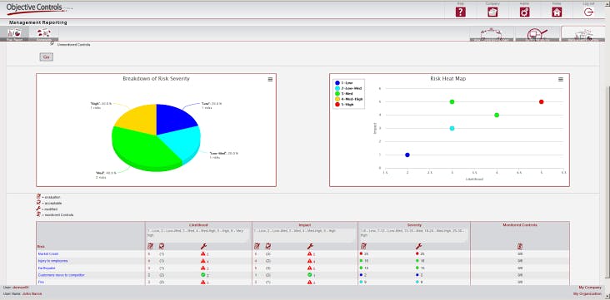Click the Go button

coord(47,57)
